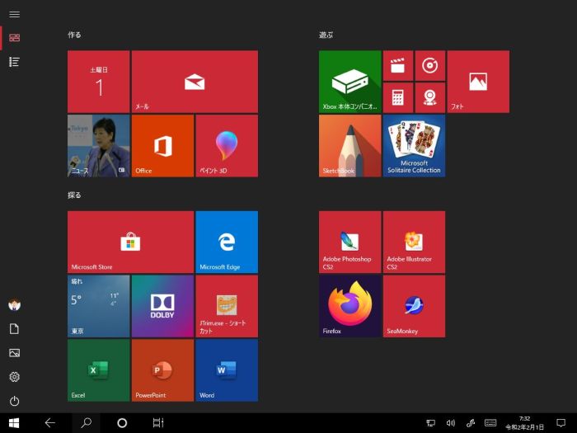Viewport: 577px width, 433px height.
Task: Open the Calculator small tile
Action: pyautogui.click(x=398, y=97)
